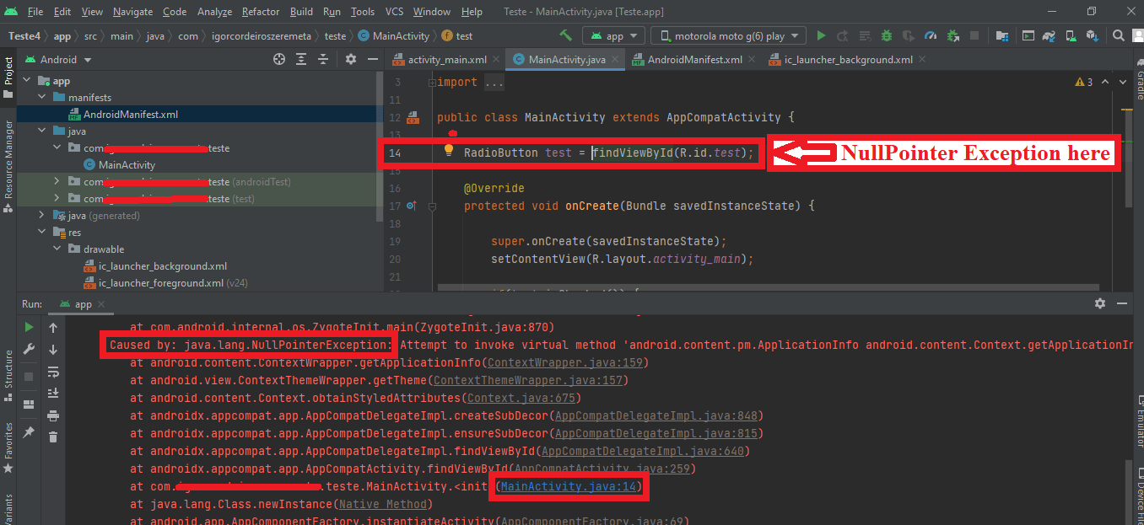
Task: Close the MainActivity.java editor tab
Action: (x=615, y=60)
